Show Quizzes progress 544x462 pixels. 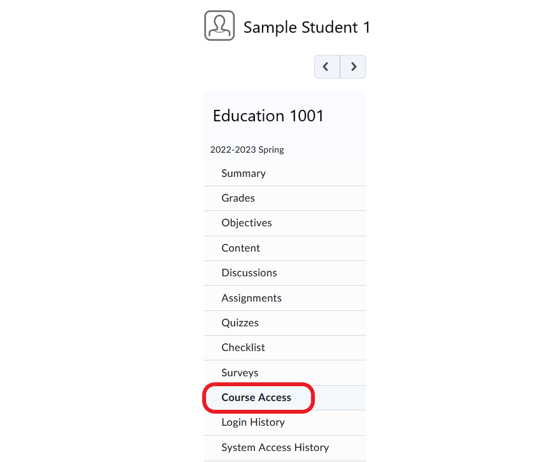(x=285, y=323)
